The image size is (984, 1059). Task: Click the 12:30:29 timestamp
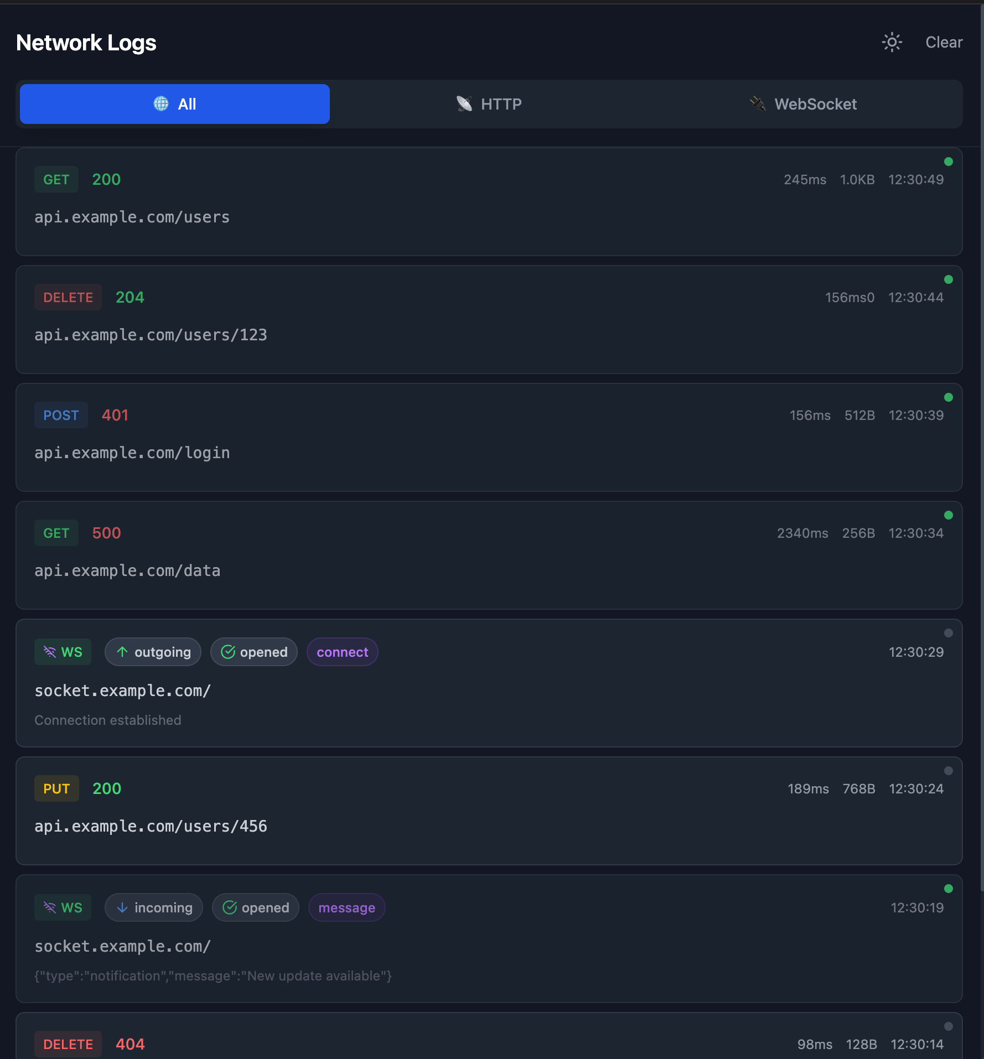916,652
